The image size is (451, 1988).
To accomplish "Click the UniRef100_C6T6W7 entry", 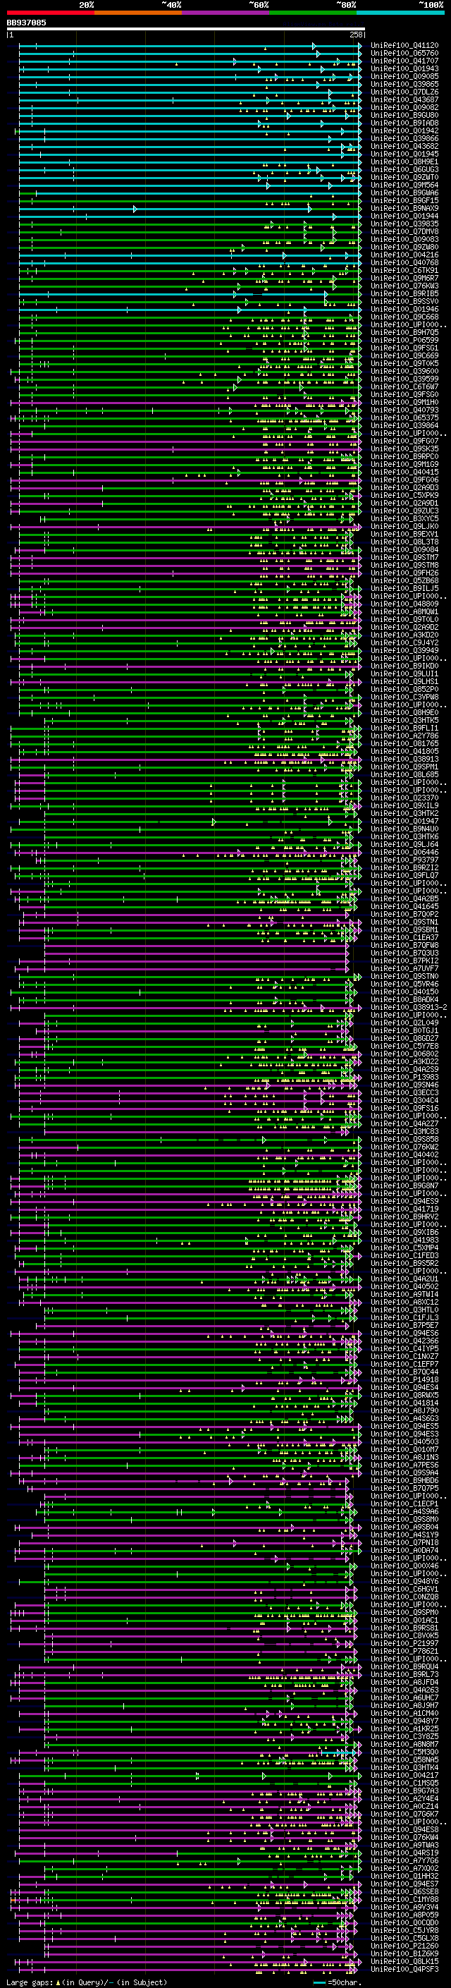I will click(404, 386).
